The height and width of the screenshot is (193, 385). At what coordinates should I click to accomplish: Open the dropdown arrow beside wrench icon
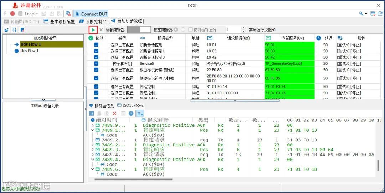[366, 14]
